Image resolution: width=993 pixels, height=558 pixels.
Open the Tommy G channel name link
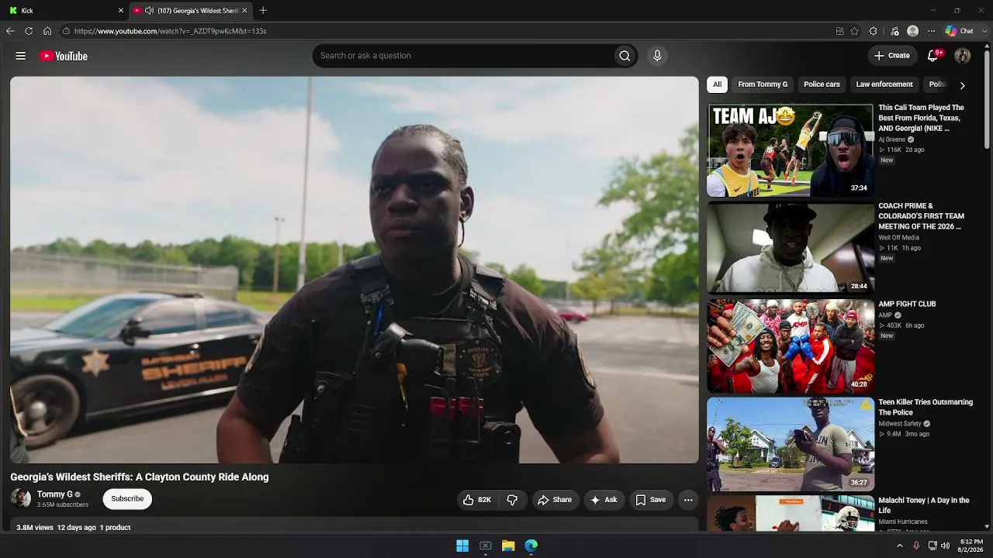point(55,494)
